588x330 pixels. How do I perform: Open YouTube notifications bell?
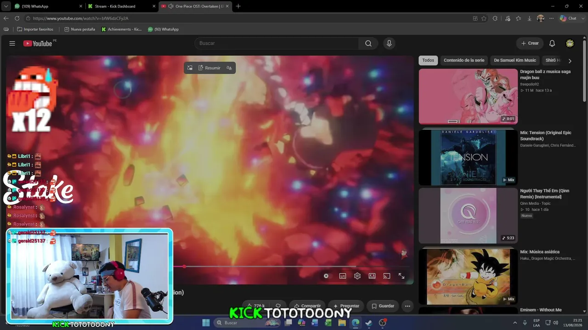(x=552, y=43)
